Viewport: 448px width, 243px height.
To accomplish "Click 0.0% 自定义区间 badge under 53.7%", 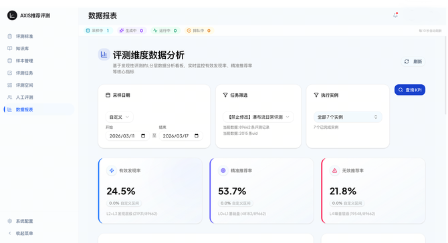I will pyautogui.click(x=235, y=204).
